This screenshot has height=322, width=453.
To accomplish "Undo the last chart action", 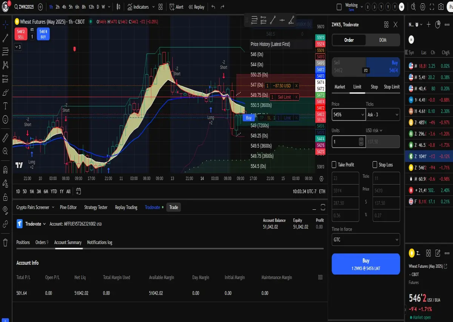I will pos(213,7).
